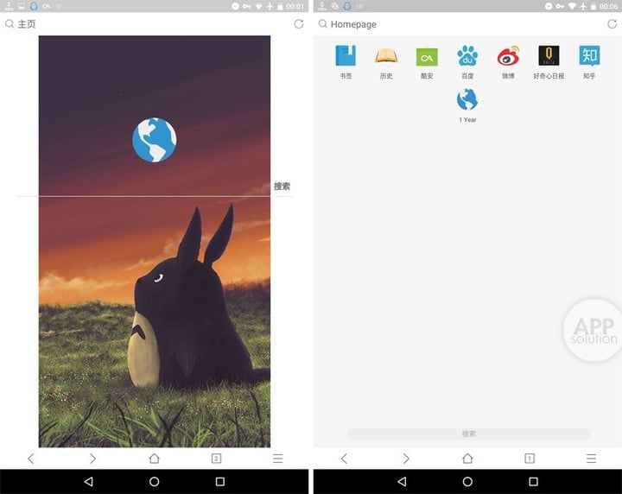This screenshot has height=494, width=622.
Task: Open tab switcher showing 1 tab
Action: point(530,459)
